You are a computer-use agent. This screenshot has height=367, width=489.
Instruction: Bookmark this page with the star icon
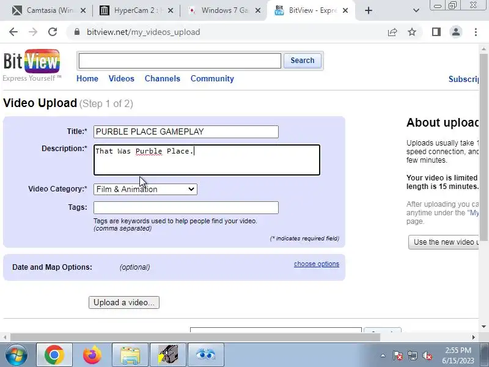point(412,32)
